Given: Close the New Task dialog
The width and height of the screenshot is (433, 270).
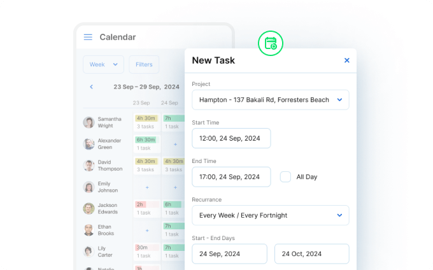Looking at the screenshot, I should pyautogui.click(x=347, y=60).
